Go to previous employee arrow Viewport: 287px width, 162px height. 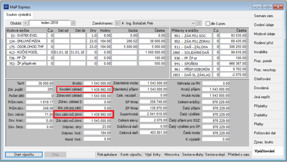117,23
